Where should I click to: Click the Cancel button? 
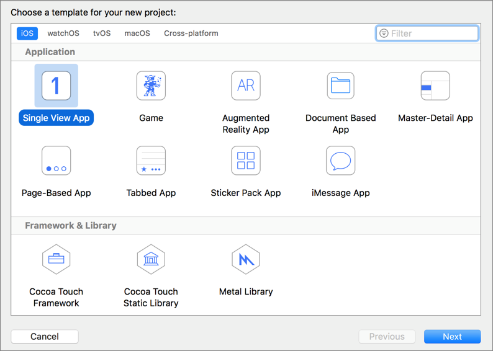pos(45,337)
